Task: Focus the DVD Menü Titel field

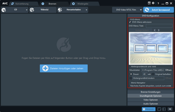Action: coord(159,26)
